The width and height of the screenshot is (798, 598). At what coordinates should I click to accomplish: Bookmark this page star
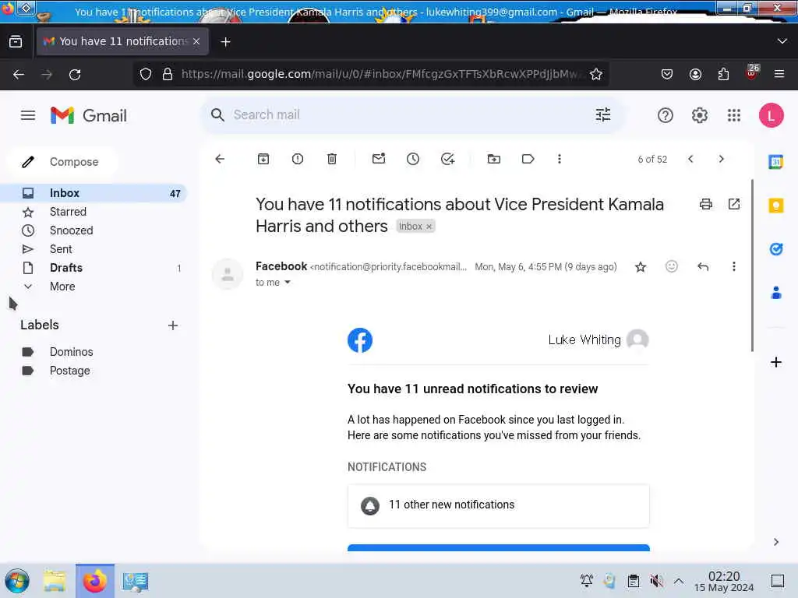point(596,74)
